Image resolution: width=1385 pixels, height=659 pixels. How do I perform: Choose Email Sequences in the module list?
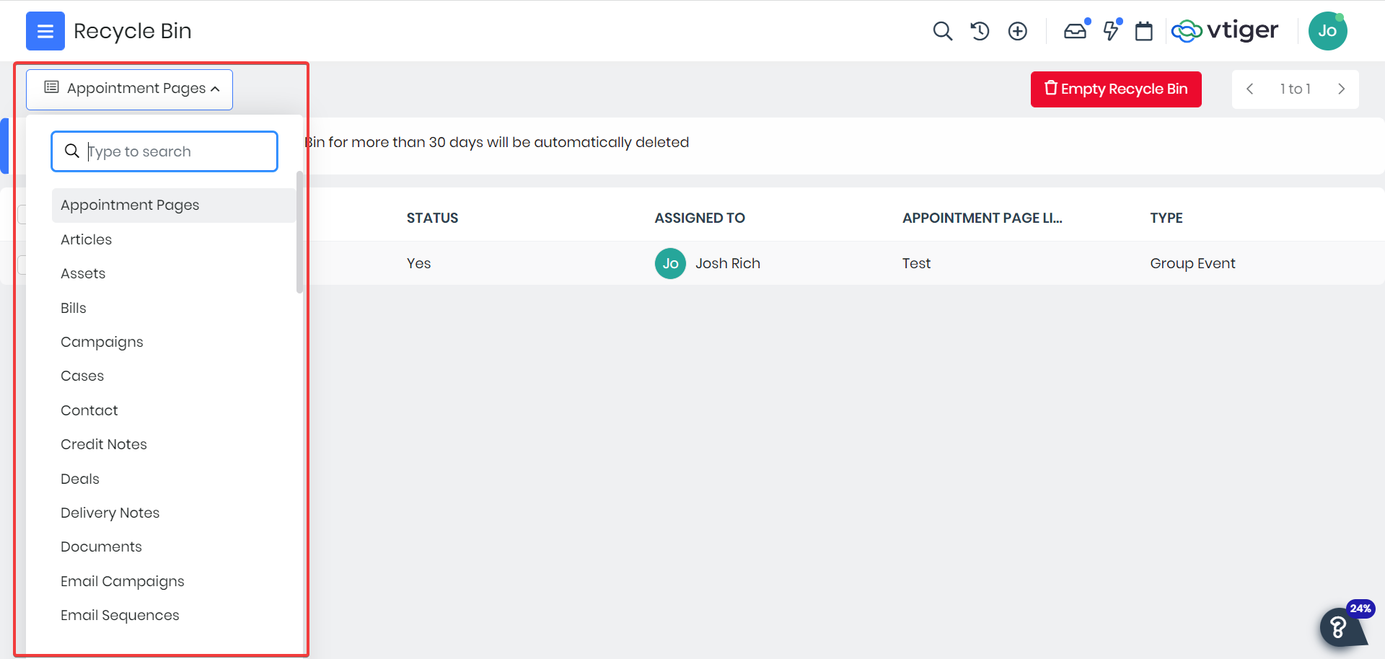coord(120,615)
